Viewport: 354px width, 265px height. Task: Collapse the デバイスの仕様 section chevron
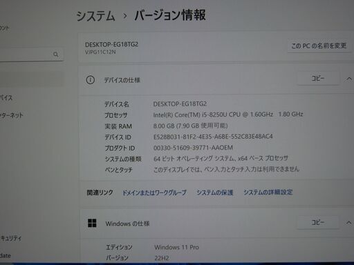(349, 79)
